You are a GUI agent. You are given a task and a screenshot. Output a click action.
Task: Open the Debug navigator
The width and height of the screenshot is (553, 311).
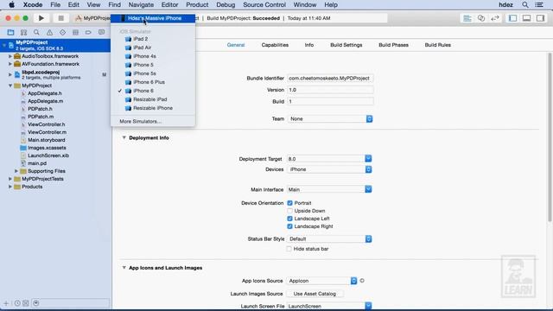[x=75, y=33]
